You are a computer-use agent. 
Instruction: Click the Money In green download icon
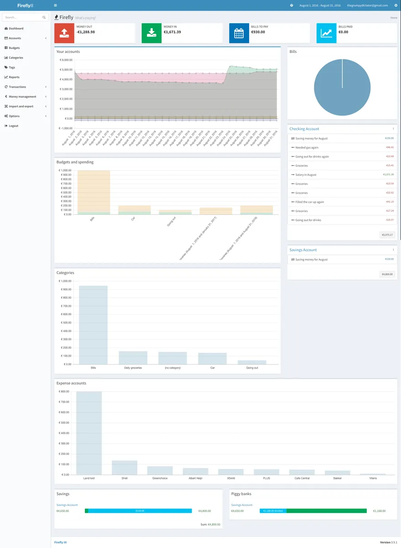coord(151,33)
